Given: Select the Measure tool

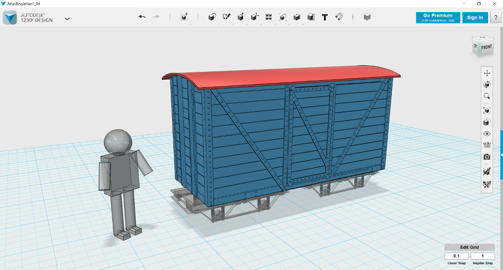Looking at the screenshot, I should tap(311, 17).
